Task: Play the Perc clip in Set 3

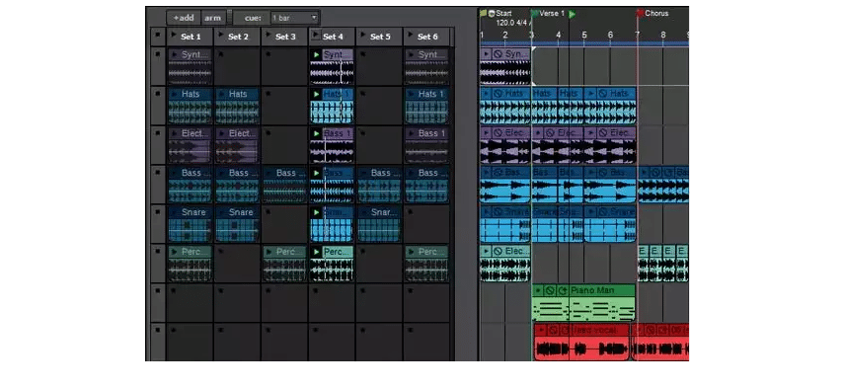Action: pos(268,251)
